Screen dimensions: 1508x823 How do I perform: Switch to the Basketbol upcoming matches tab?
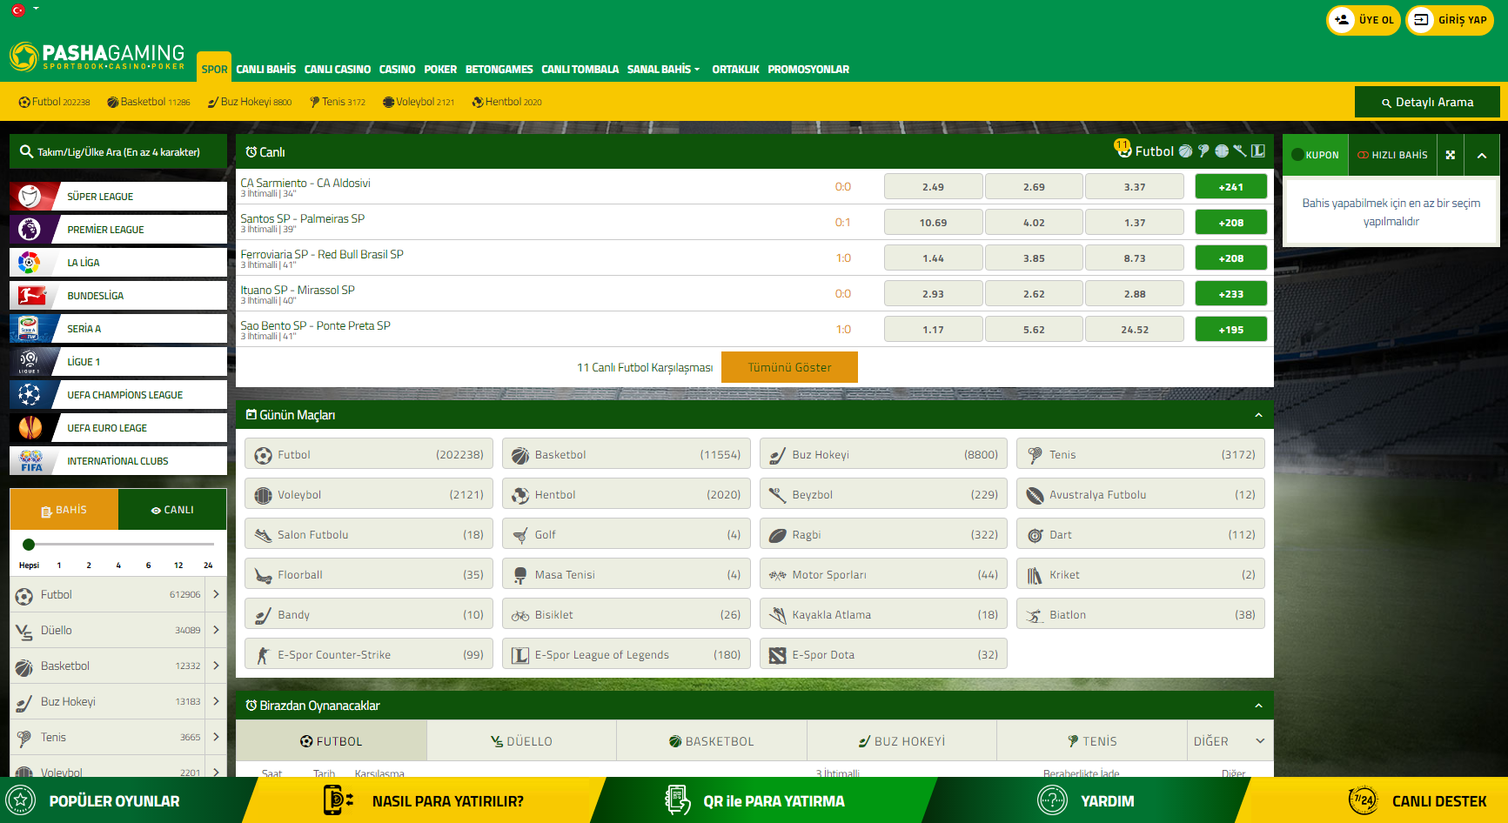(x=711, y=741)
